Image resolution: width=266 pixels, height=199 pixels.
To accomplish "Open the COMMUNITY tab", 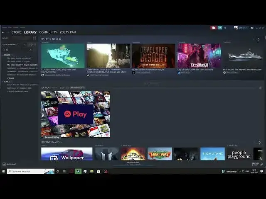I will (48, 32).
